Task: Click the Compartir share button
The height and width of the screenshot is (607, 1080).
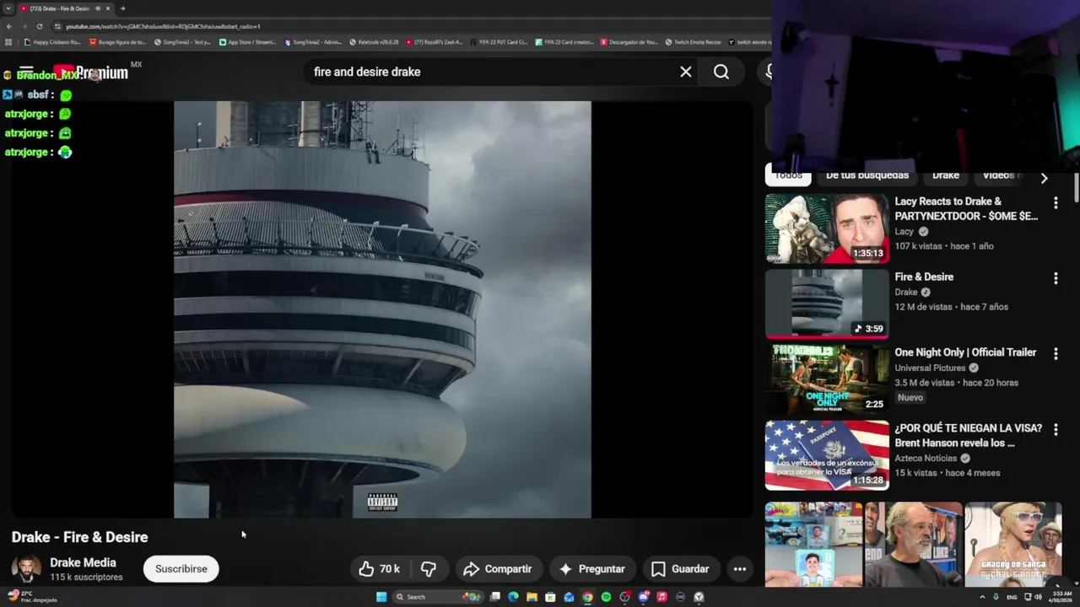Action: 498,569
